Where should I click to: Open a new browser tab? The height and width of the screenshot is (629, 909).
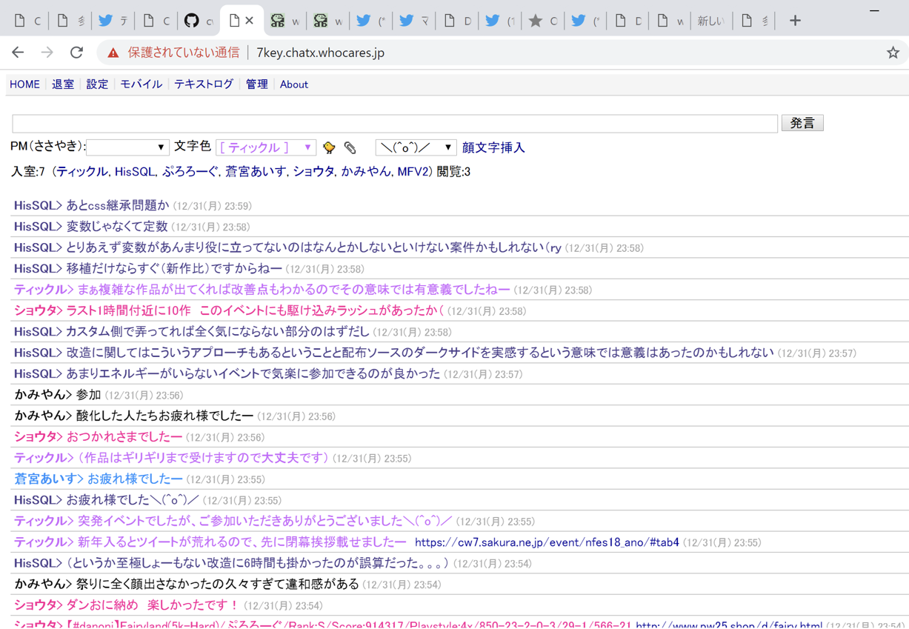point(795,21)
